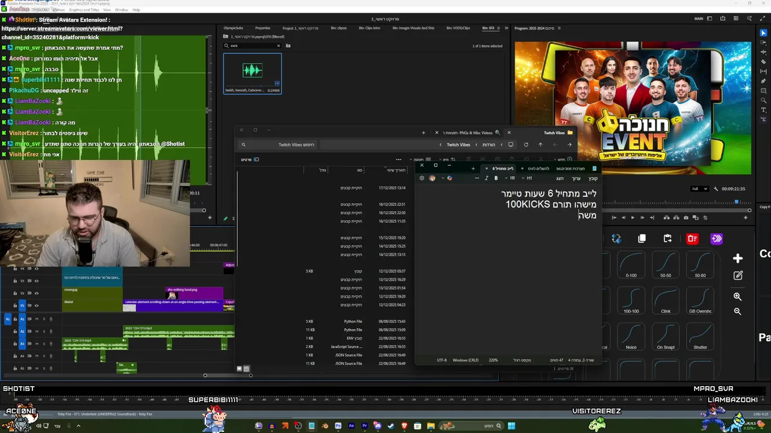Click the up arrow in File Explorer
Screen dimensions: 771x433
[540, 144]
